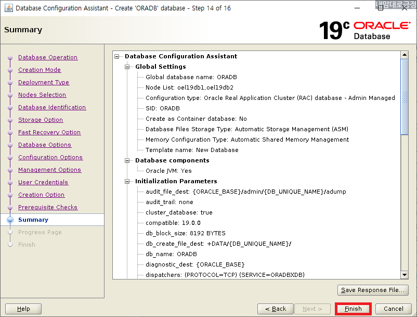Open the Fast Recovery Option step

(49, 132)
